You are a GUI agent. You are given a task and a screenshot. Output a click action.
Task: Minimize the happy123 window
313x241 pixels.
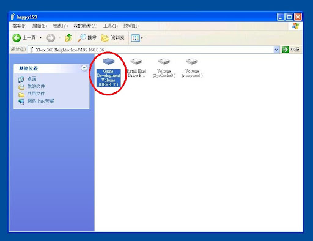281,17
